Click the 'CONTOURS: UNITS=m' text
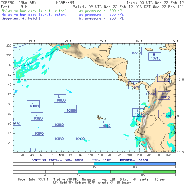Screen dimensions: 185x185 47,160
